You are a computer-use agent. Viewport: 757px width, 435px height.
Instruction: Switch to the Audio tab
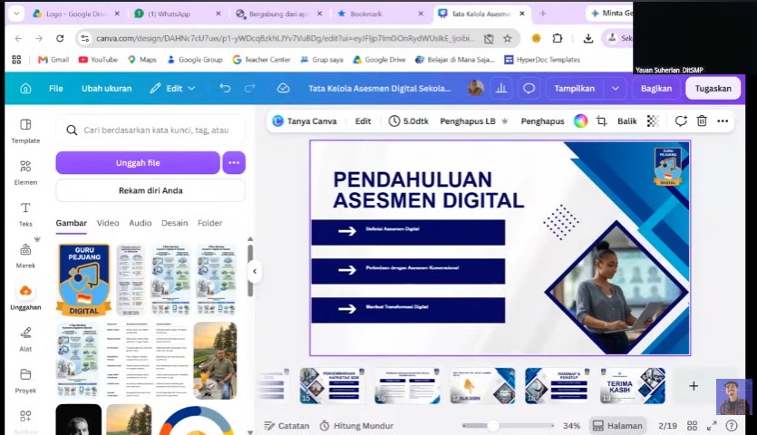140,223
